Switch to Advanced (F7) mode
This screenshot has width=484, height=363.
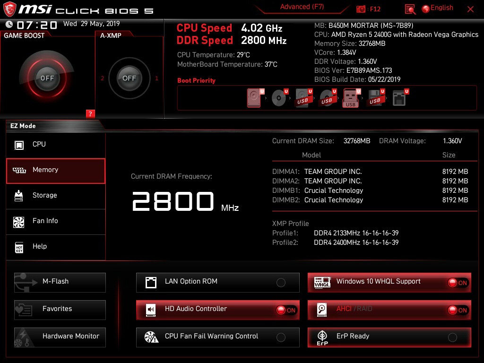(x=302, y=7)
